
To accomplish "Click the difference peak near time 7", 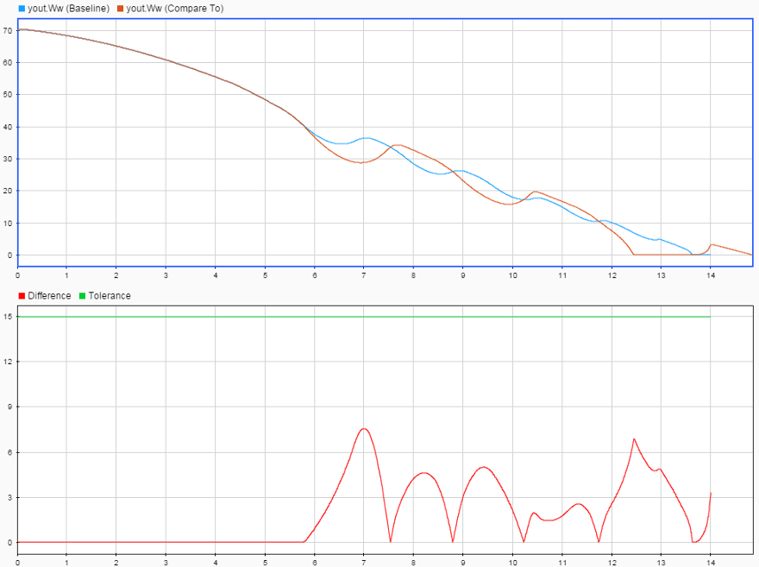I will (364, 429).
